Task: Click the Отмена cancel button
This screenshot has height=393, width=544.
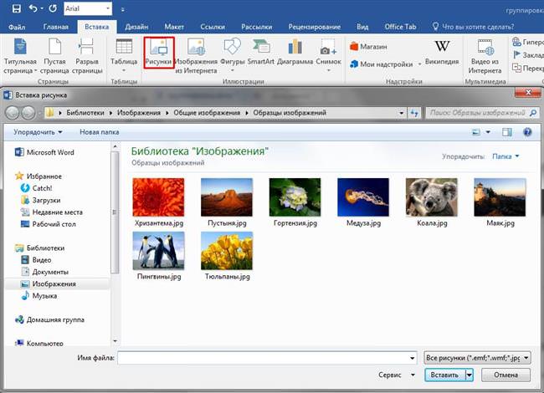Action: (506, 375)
